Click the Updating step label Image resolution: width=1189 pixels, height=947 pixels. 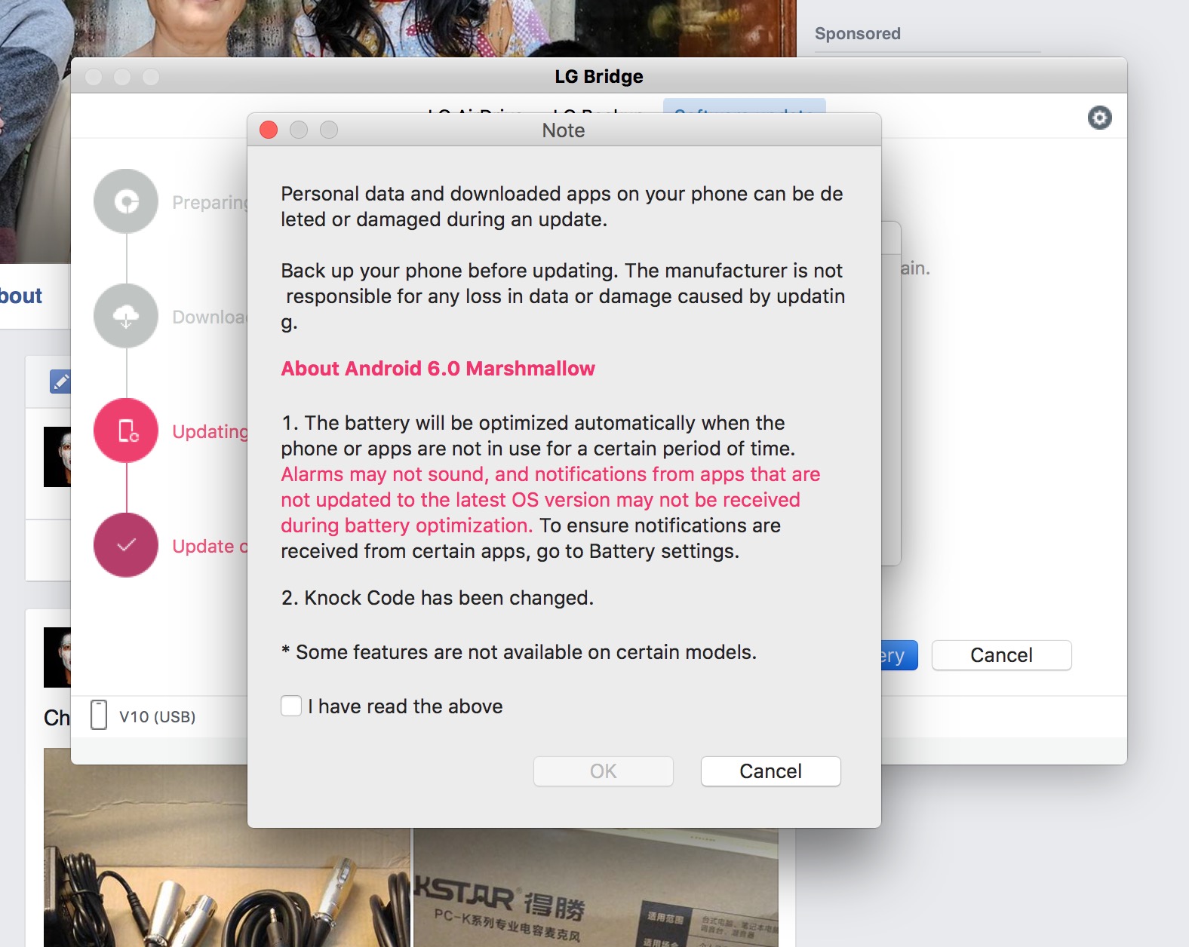click(x=210, y=431)
